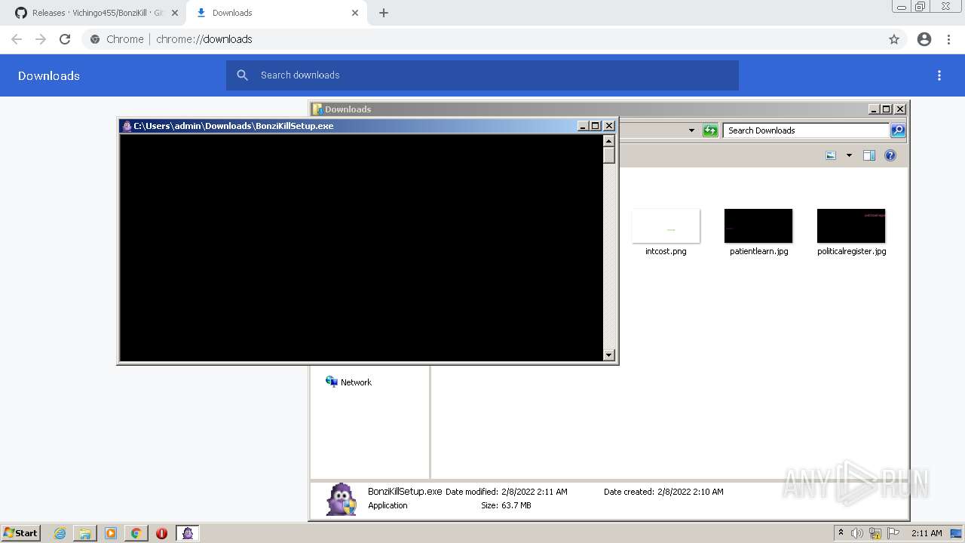Close the Chrome Downloads tab
The width and height of the screenshot is (965, 543).
pos(355,13)
